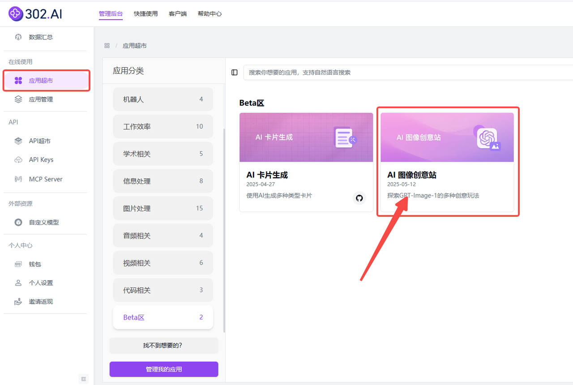Click the API超市 layers icon
573x385 pixels.
pos(18,141)
